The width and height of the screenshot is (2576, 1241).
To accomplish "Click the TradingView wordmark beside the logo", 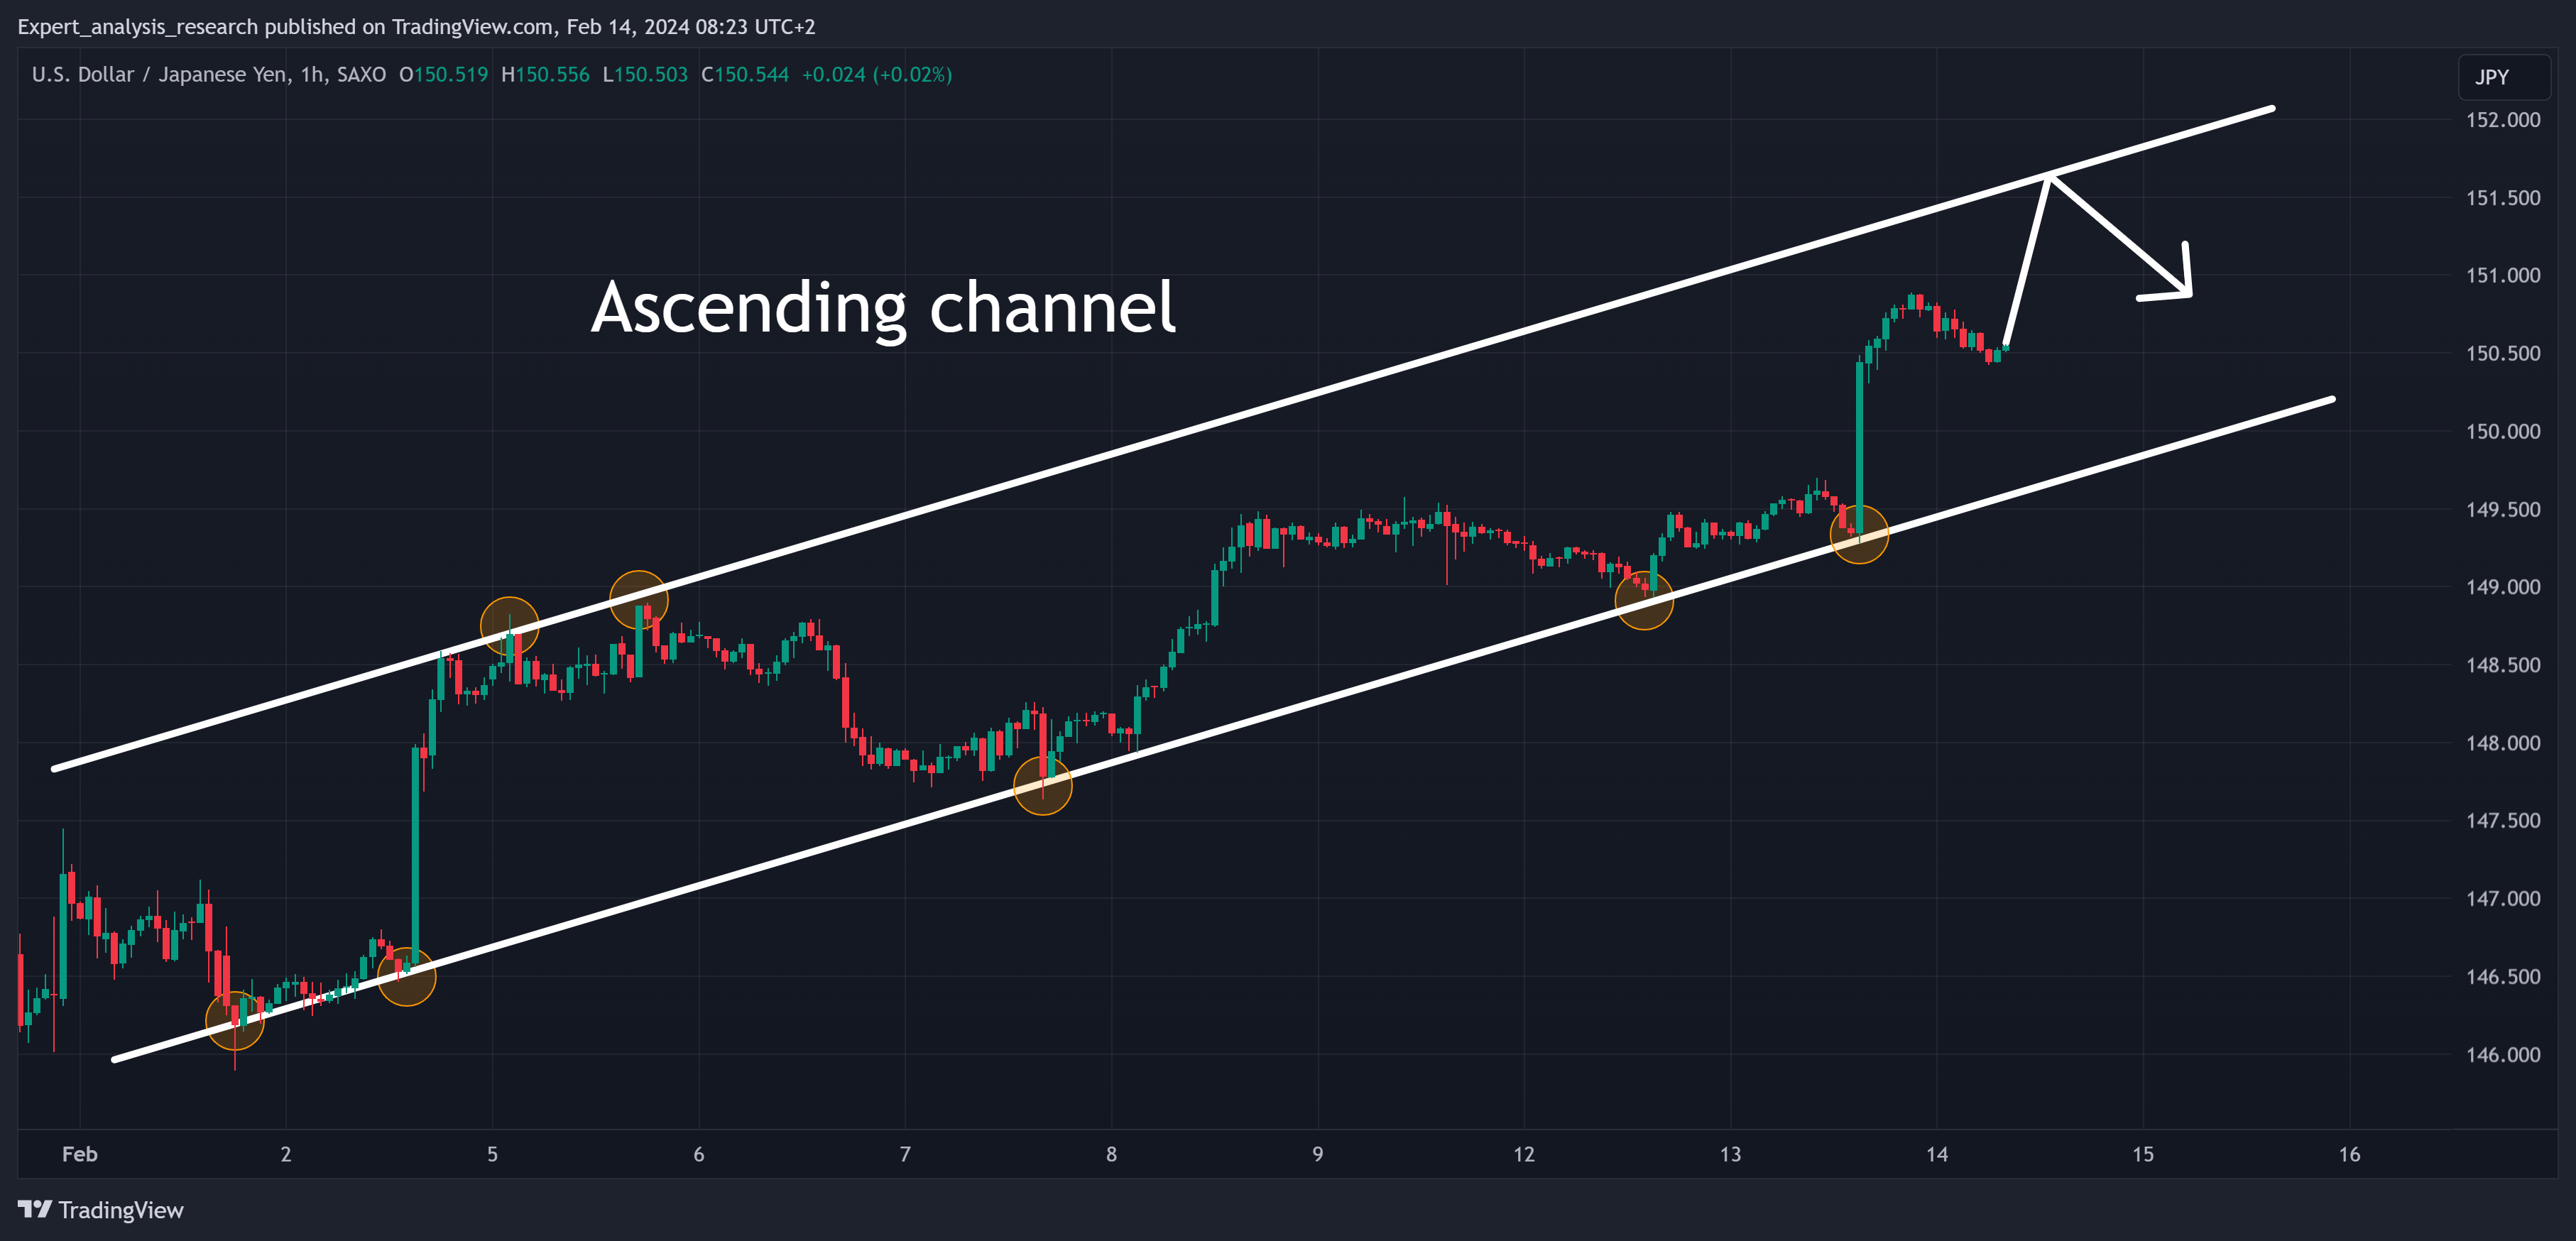I will click(x=121, y=1210).
